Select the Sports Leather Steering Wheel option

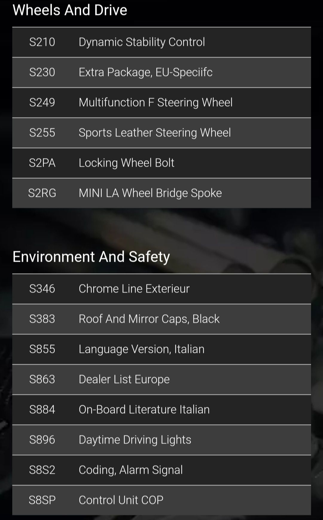[161, 133]
